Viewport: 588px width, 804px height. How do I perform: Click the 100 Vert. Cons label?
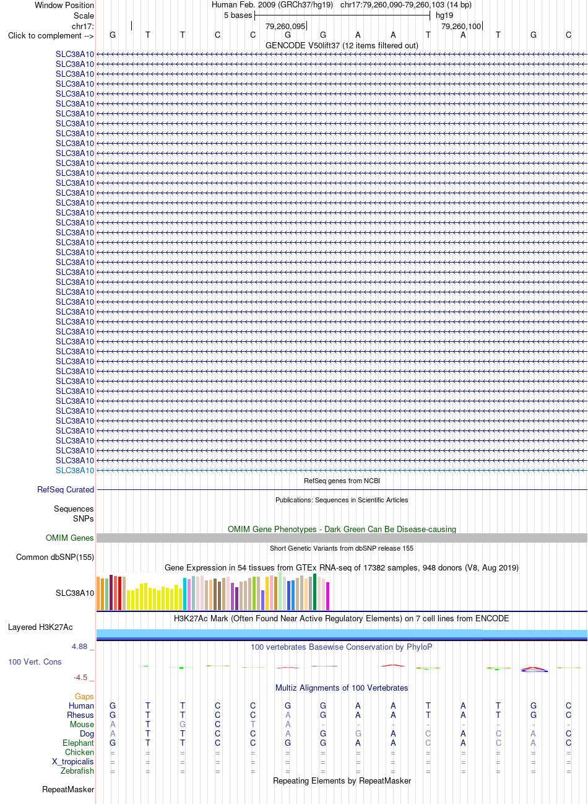pyautogui.click(x=35, y=662)
